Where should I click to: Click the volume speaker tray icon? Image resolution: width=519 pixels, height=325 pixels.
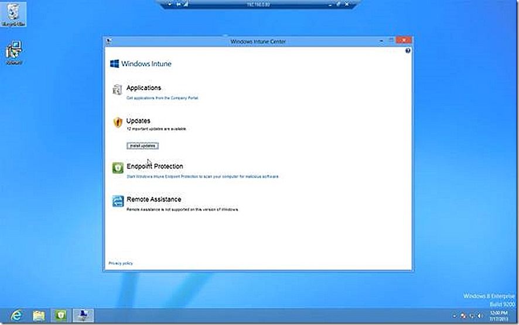point(480,316)
